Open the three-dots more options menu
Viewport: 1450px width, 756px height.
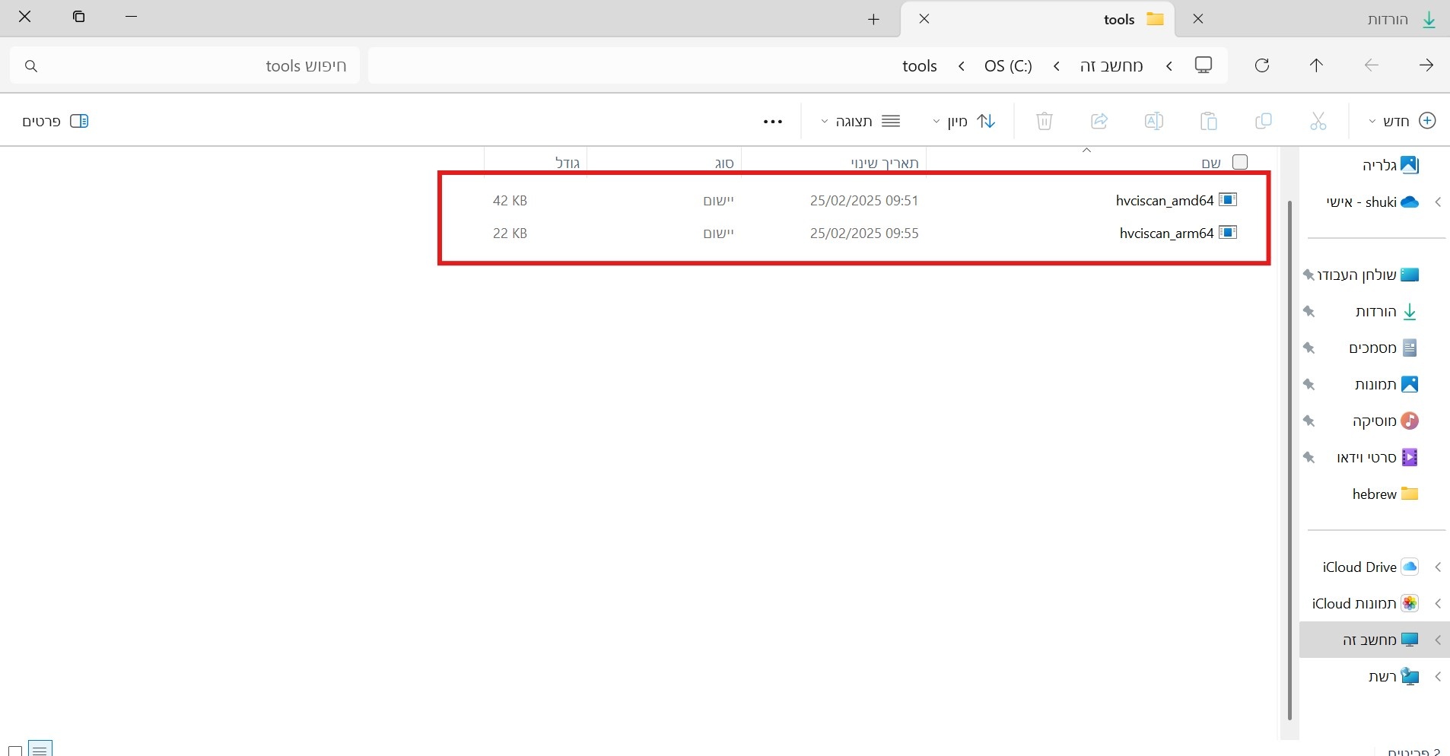[773, 122]
